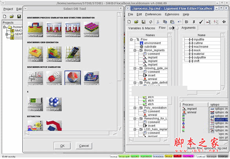Choose the blue 3D block device tile

(x=92, y=78)
